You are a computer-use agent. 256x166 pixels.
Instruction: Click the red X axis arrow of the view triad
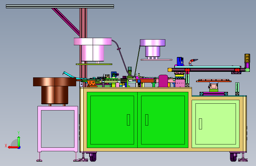[13, 147]
